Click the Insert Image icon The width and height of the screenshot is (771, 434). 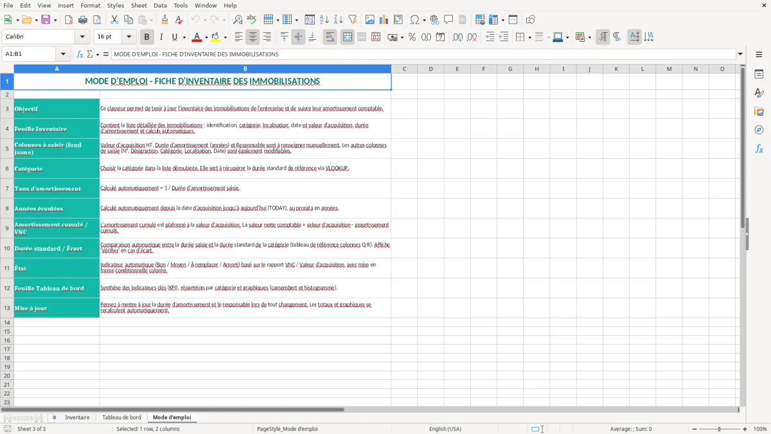click(x=370, y=20)
